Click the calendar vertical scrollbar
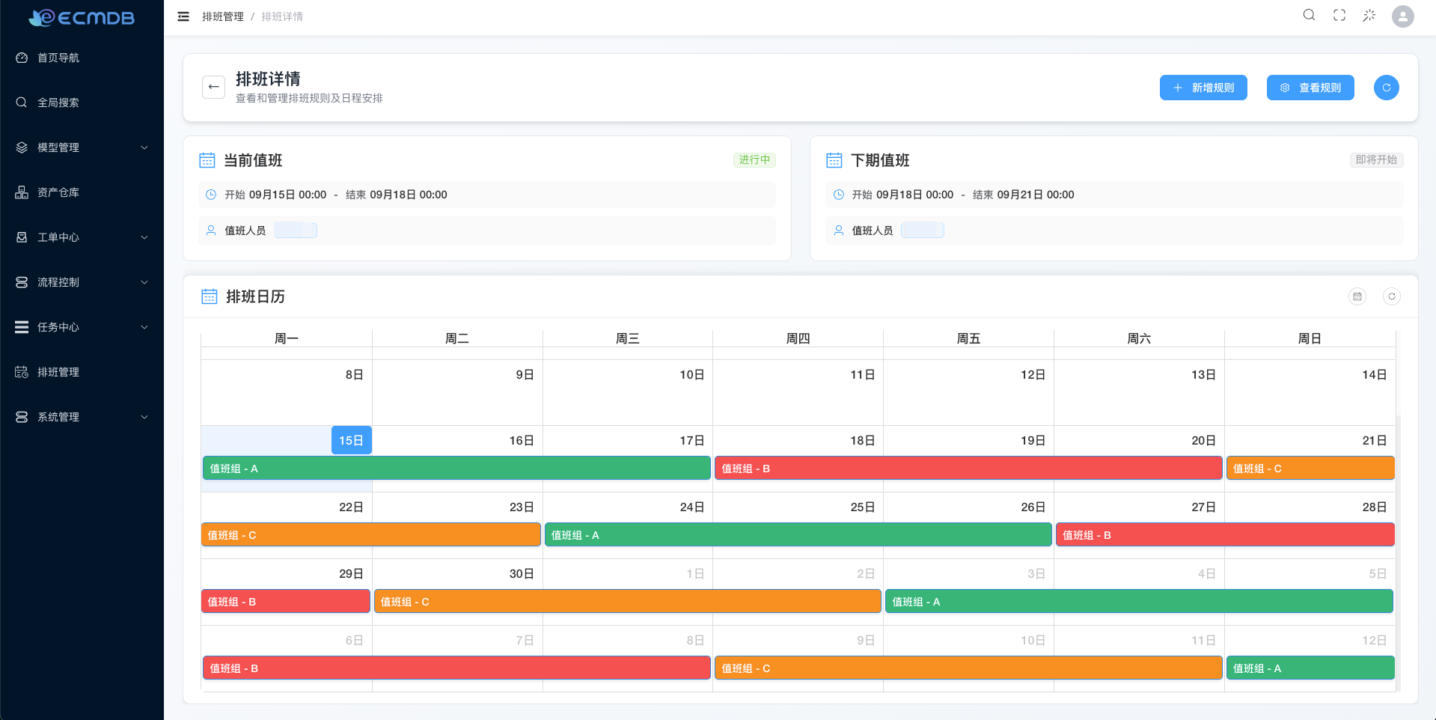The image size is (1436, 720). (x=1398, y=554)
